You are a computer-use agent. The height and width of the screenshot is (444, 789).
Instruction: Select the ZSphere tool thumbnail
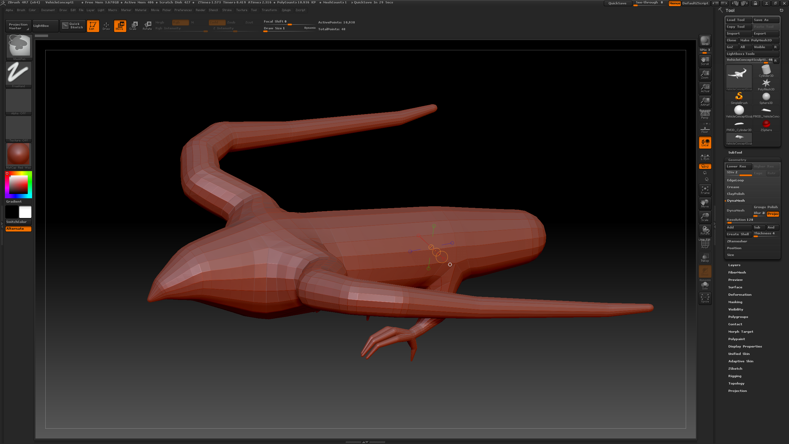click(x=766, y=125)
